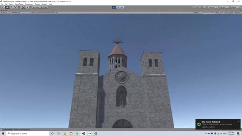242x136 pixels.
Task: Open WhatsApp from the taskbar
Action: (77, 133)
